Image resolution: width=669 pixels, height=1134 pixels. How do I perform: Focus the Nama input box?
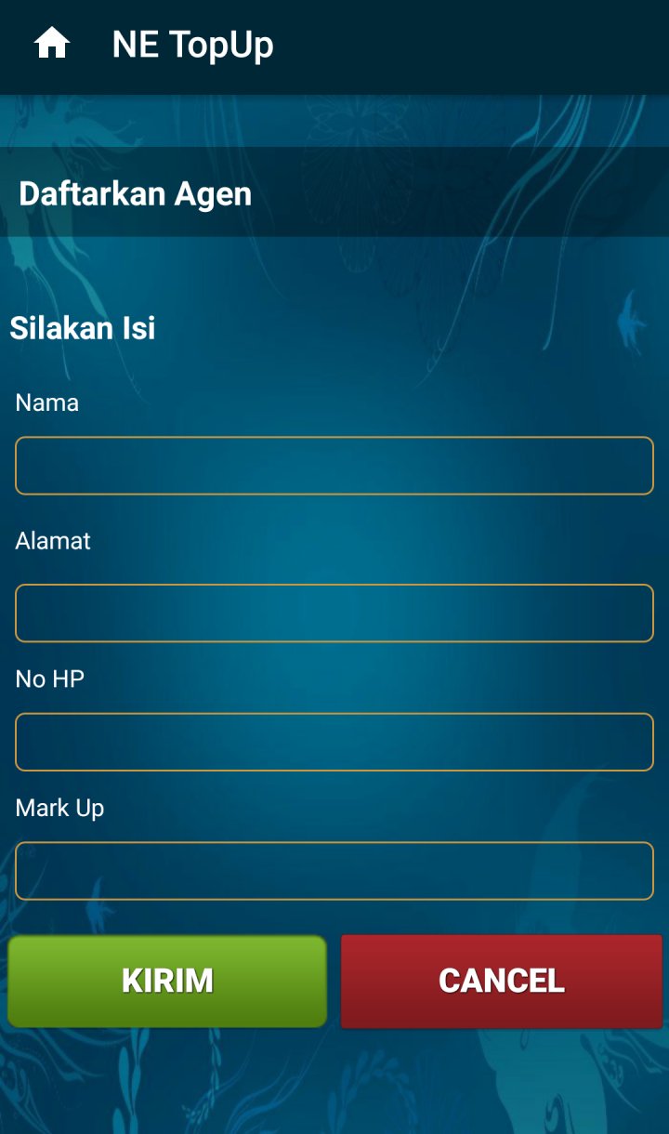pyautogui.click(x=334, y=466)
